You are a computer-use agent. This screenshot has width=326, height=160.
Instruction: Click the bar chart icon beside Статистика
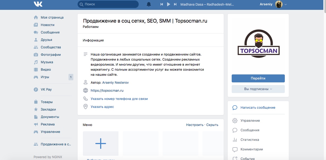[x=235, y=140]
